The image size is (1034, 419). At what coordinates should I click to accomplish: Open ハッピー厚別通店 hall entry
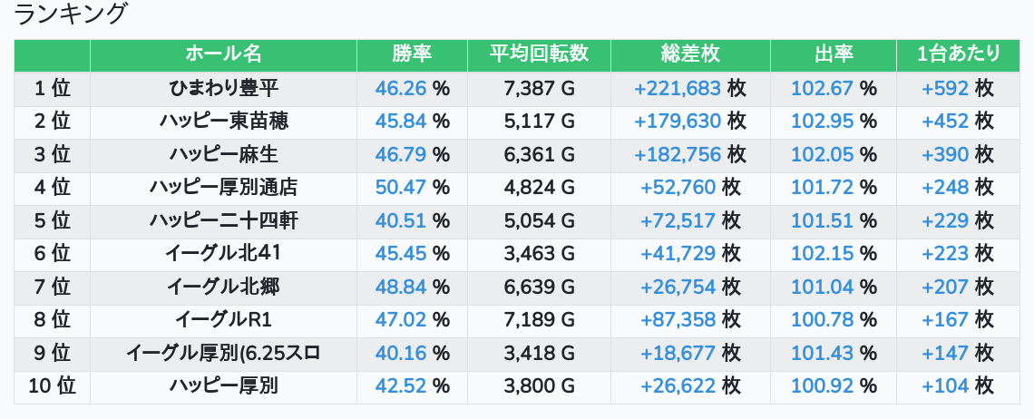point(223,188)
